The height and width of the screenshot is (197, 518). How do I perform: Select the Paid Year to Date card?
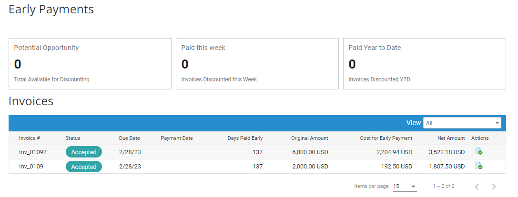424,64
